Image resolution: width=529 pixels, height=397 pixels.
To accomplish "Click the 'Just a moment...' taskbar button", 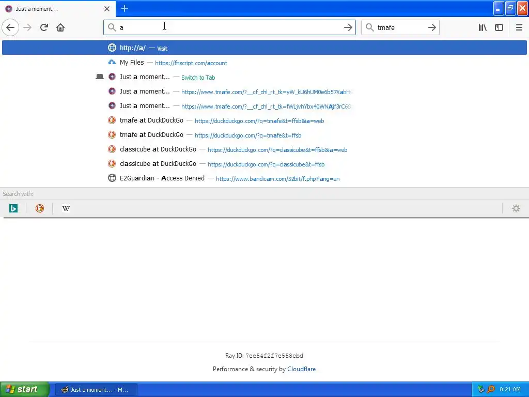I will (x=96, y=390).
